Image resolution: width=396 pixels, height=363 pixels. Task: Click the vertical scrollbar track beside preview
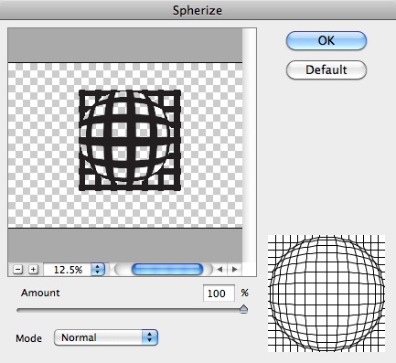point(250,145)
